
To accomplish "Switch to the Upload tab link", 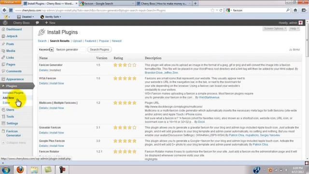I will (x=77, y=41).
